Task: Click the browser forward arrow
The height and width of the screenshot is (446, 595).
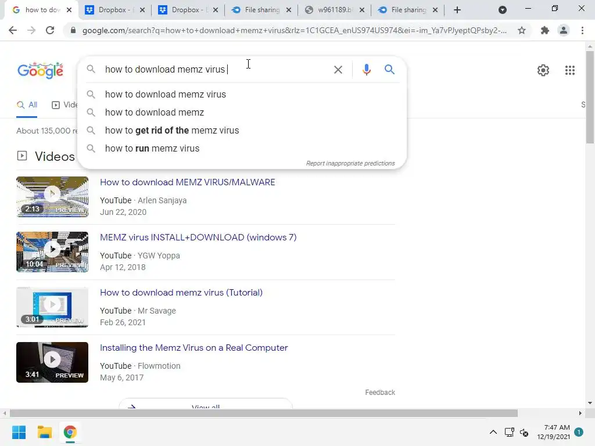Action: pyautogui.click(x=31, y=30)
